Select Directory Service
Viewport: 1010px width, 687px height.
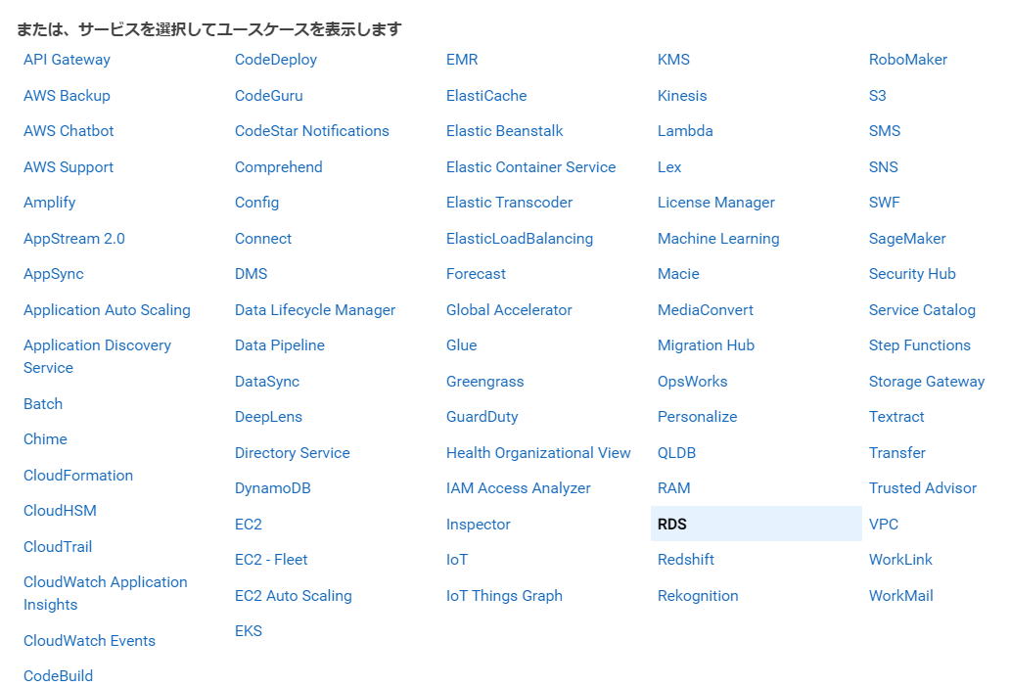point(293,453)
